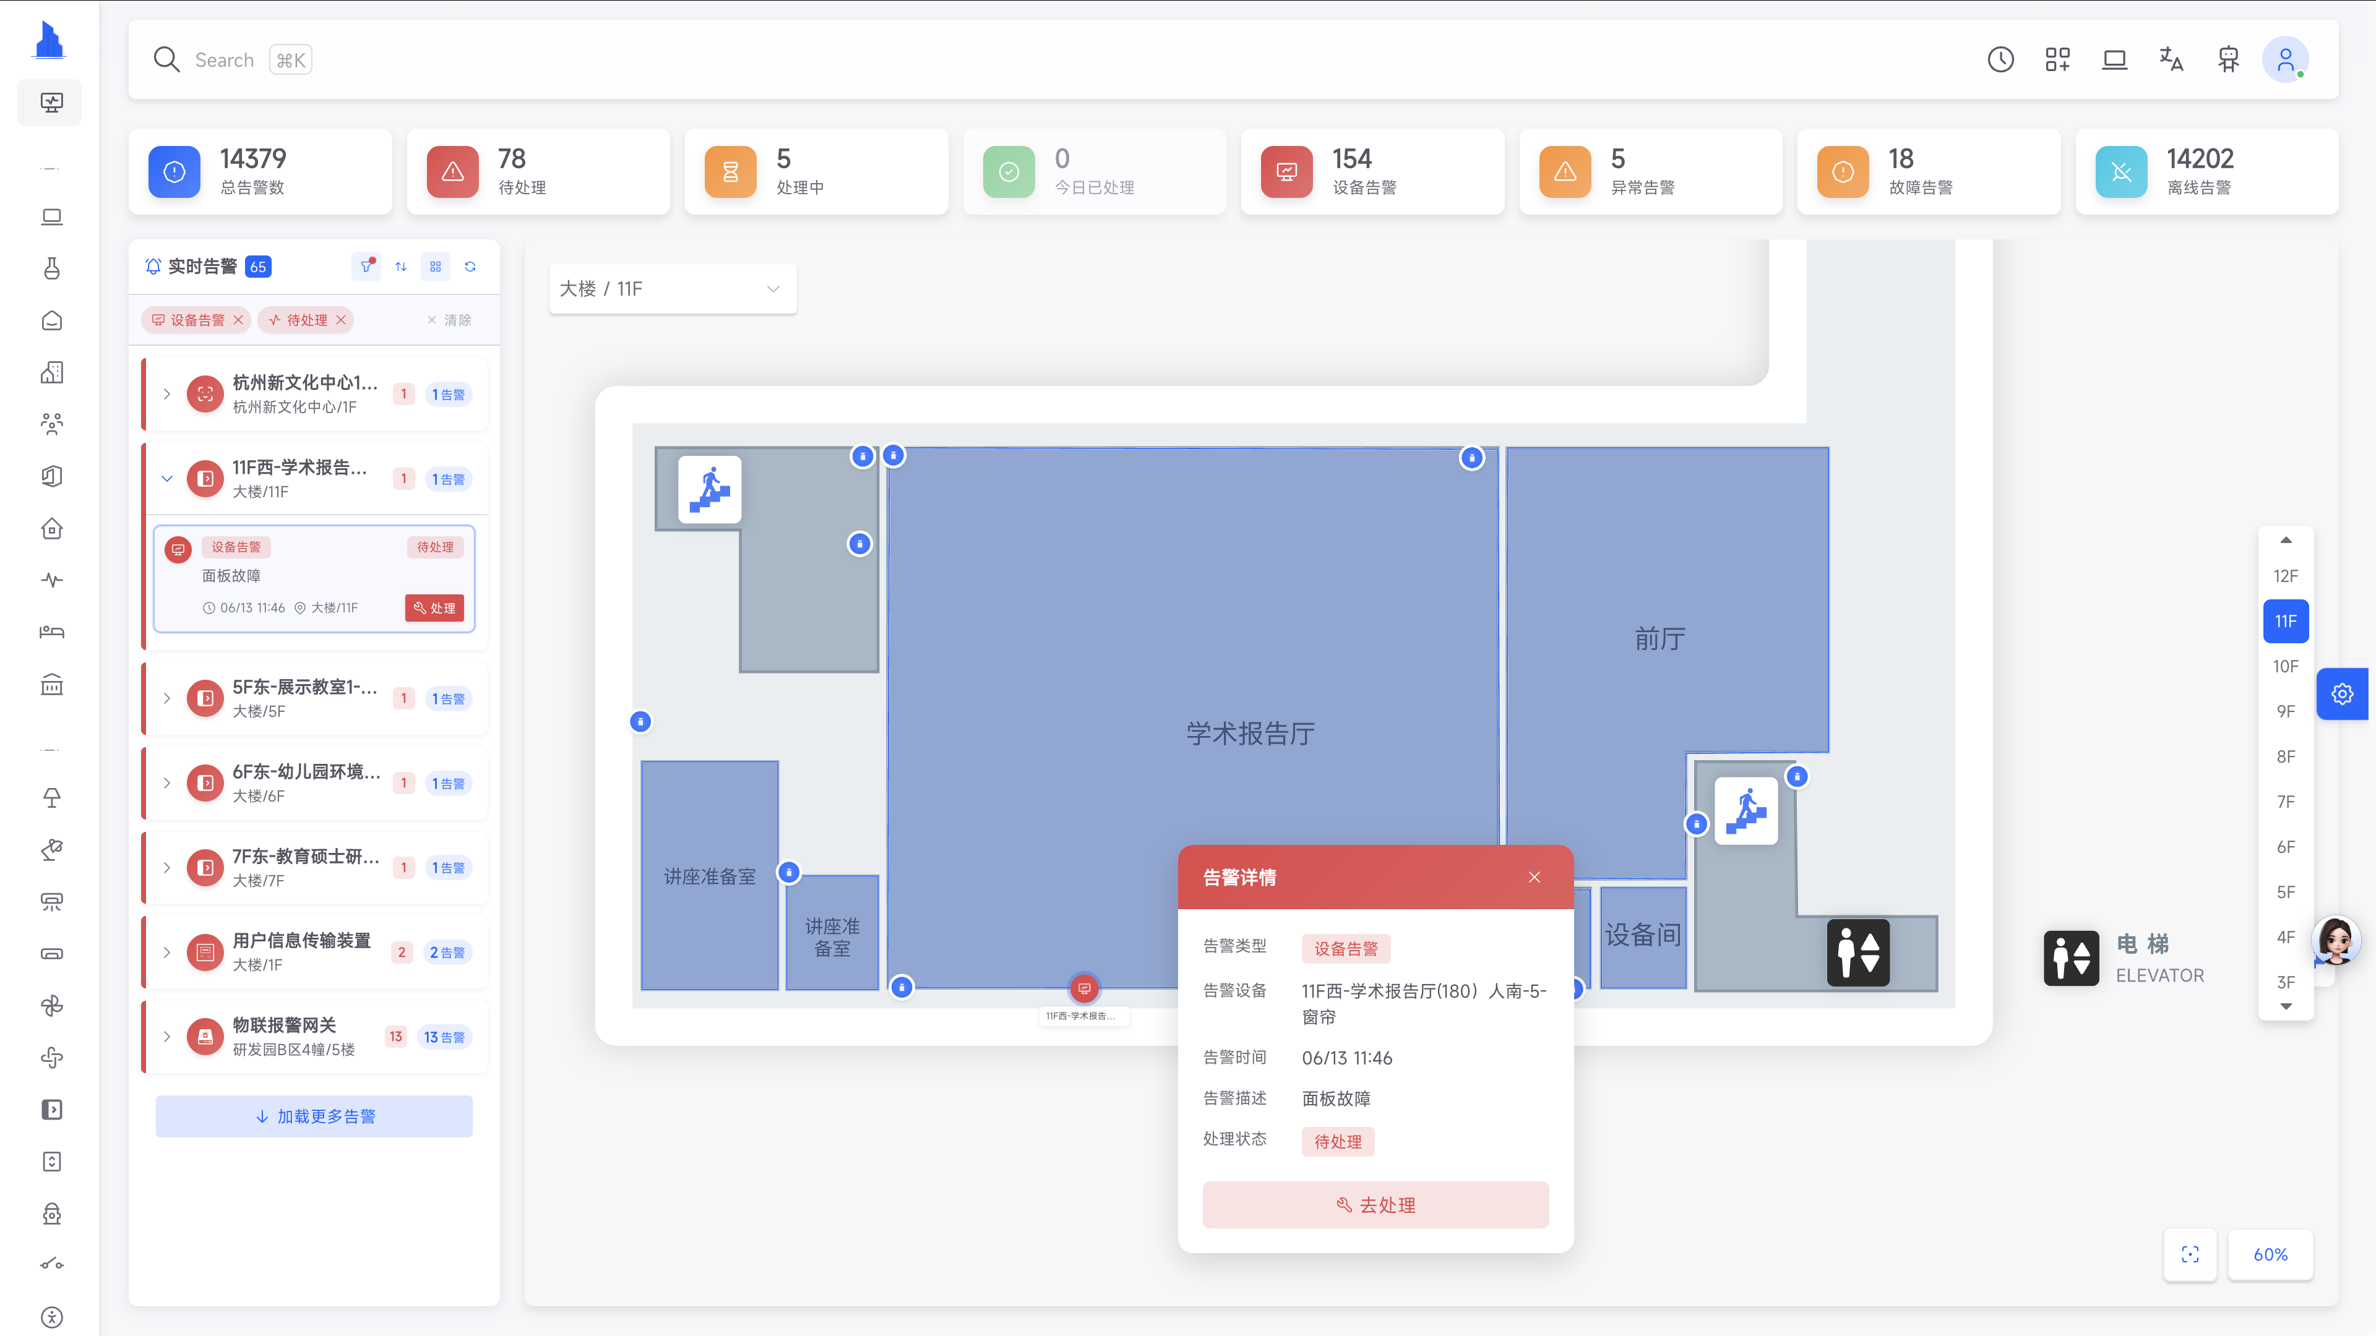Load more alarms with 加载更多告警
Image resolution: width=2376 pixels, height=1336 pixels.
[x=314, y=1116]
